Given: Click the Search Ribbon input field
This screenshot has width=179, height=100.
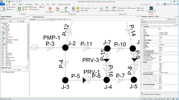Looking at the screenshot, I should pyautogui.click(x=148, y=4).
